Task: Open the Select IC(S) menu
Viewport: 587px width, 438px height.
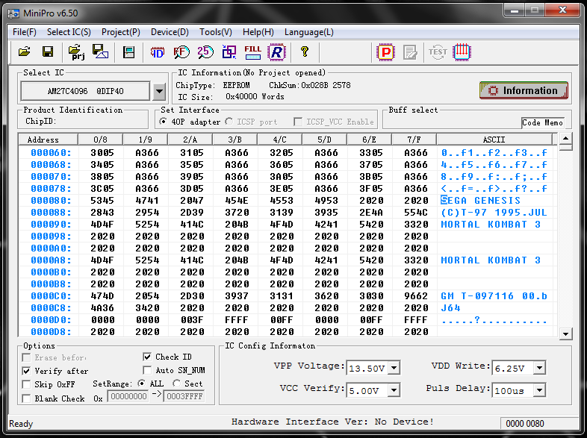Action: coord(69,32)
